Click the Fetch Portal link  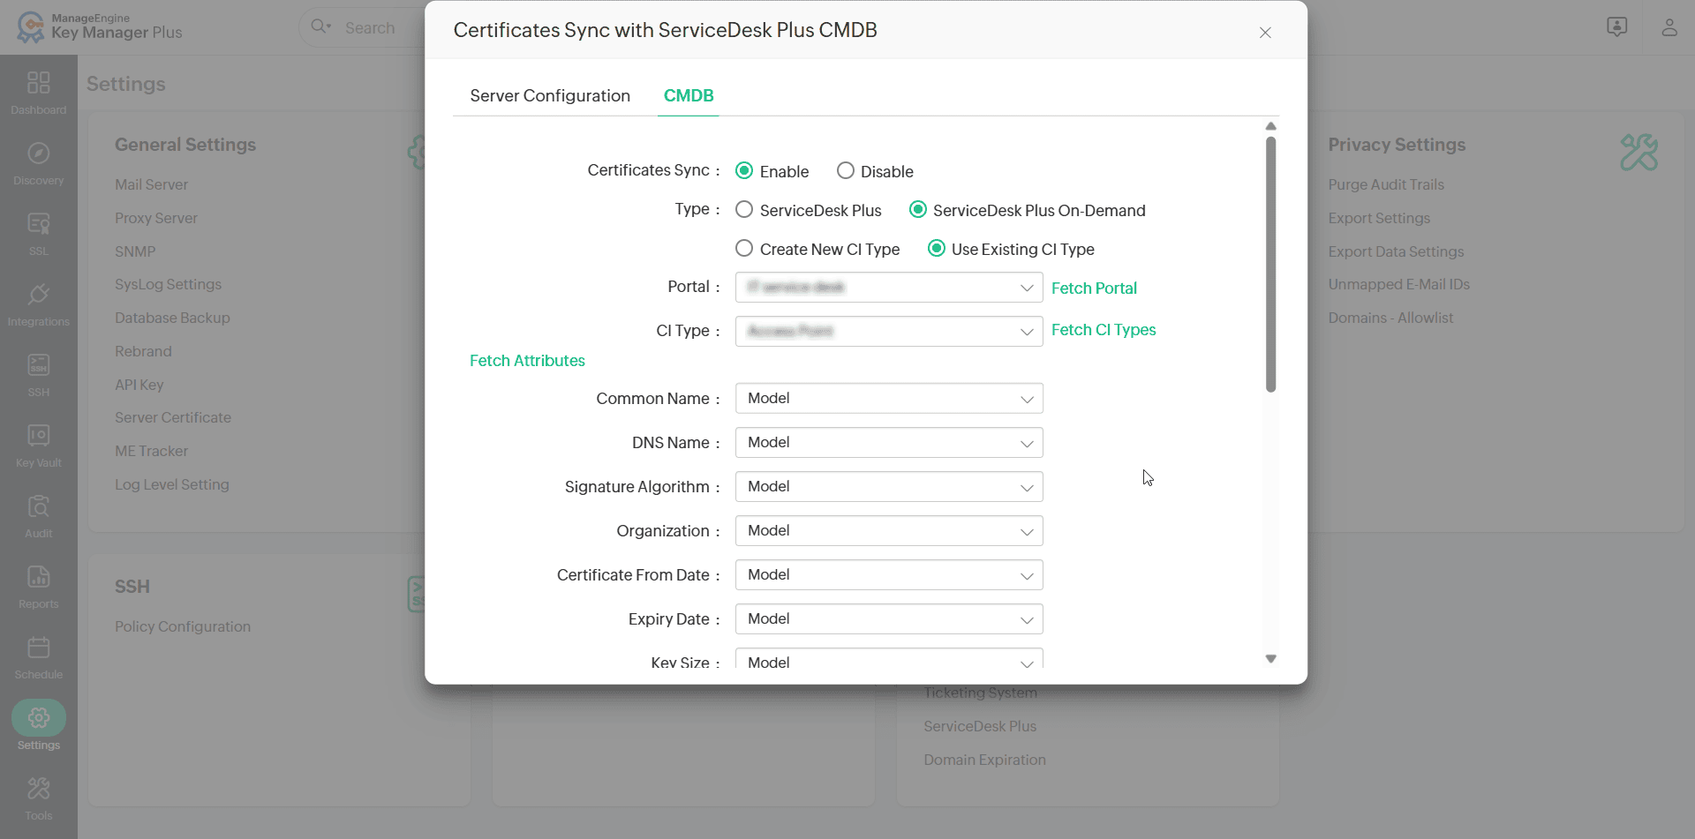(1094, 288)
